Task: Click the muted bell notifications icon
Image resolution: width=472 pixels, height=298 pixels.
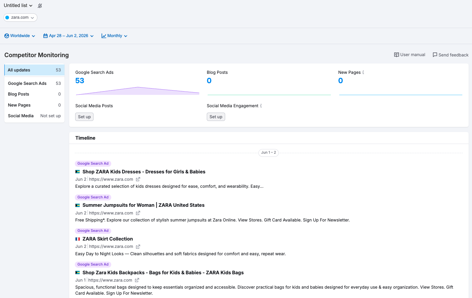Action: (40, 6)
